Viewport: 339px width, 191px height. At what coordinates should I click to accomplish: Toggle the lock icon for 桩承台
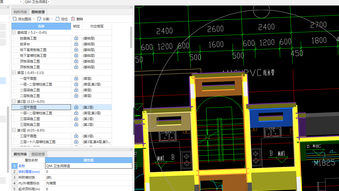coord(76,44)
